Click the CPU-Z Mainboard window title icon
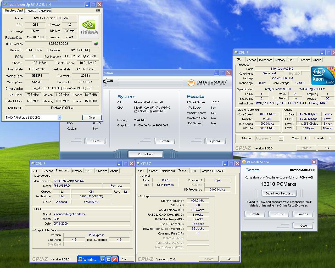335x268 pixels. 33,163
